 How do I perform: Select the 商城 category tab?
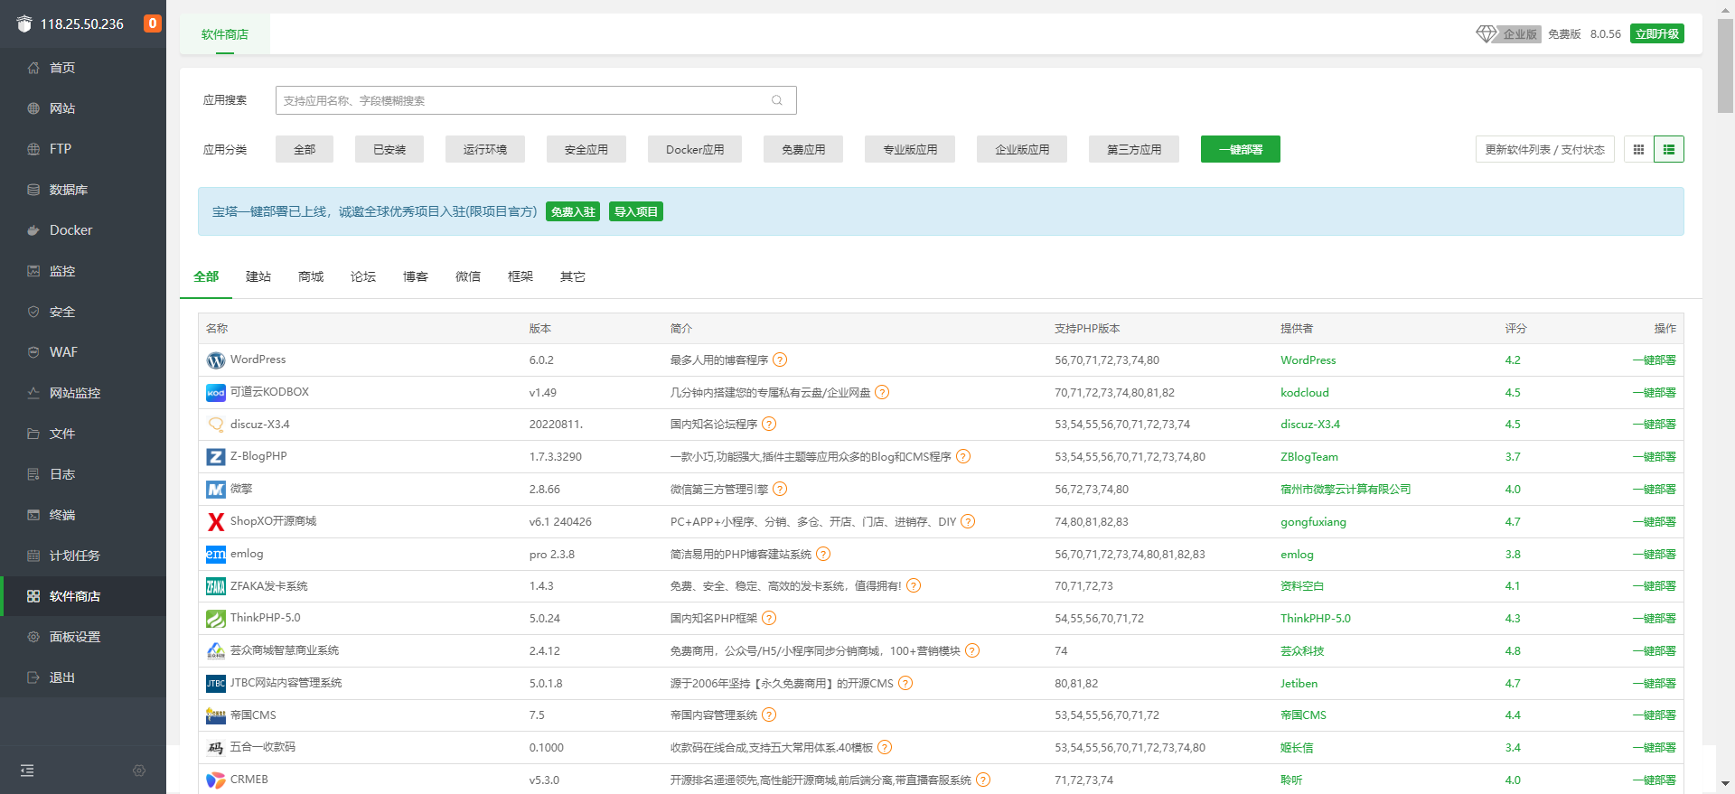pos(311,276)
